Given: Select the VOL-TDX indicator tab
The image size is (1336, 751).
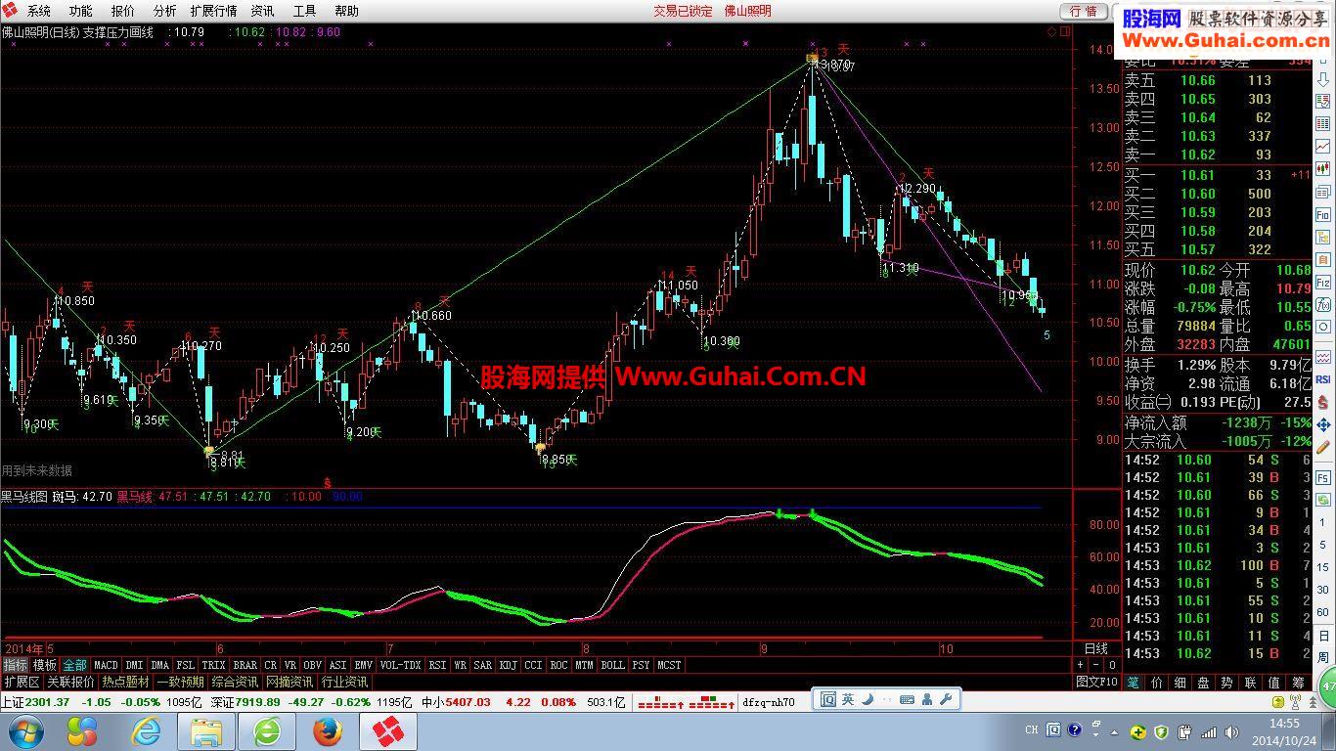Looking at the screenshot, I should click(401, 665).
